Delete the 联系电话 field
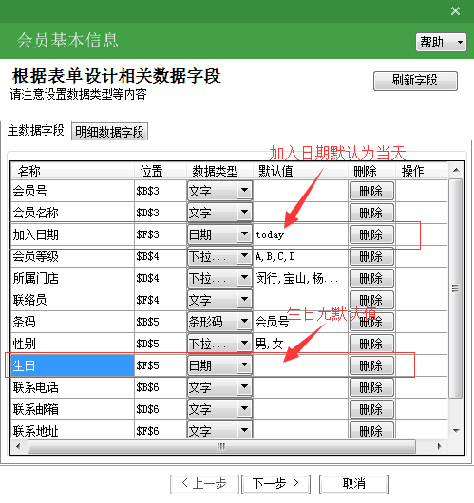Screen dimensions: 474x503 (x=371, y=387)
